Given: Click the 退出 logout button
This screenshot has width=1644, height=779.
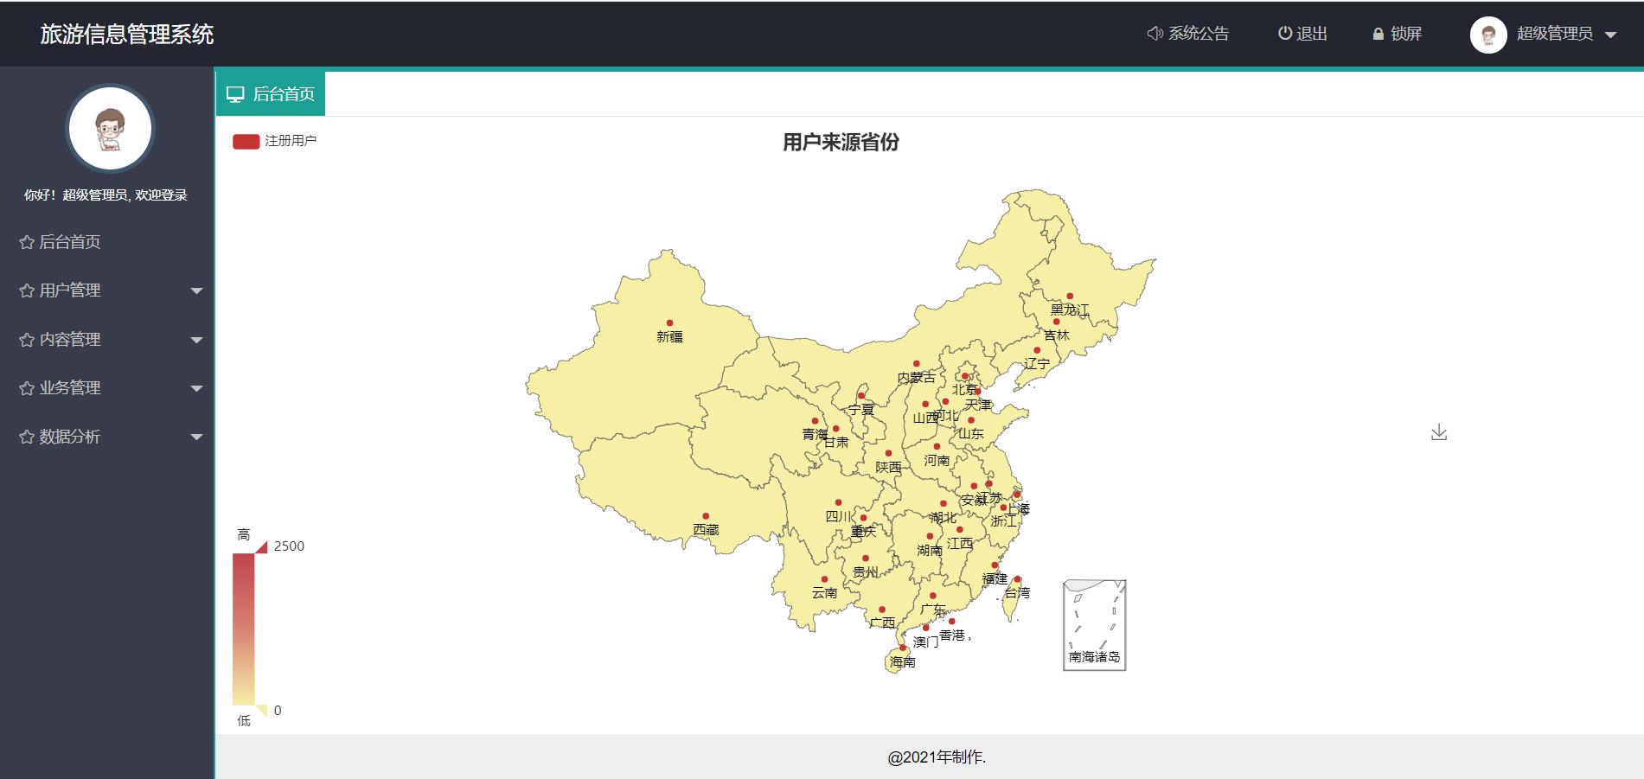Looking at the screenshot, I should (1306, 34).
